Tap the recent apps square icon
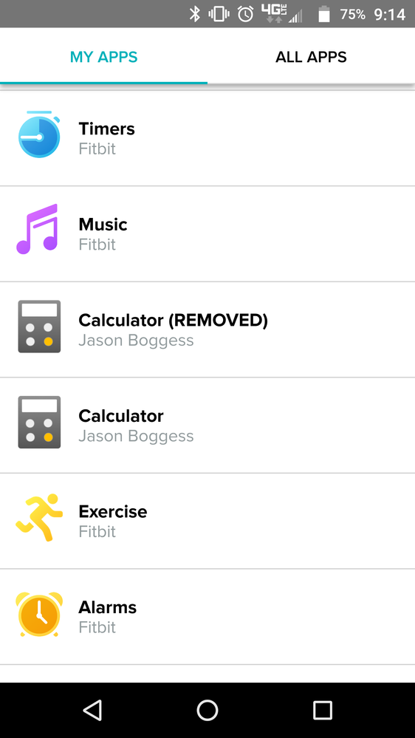This screenshot has height=738, width=415. tap(322, 710)
